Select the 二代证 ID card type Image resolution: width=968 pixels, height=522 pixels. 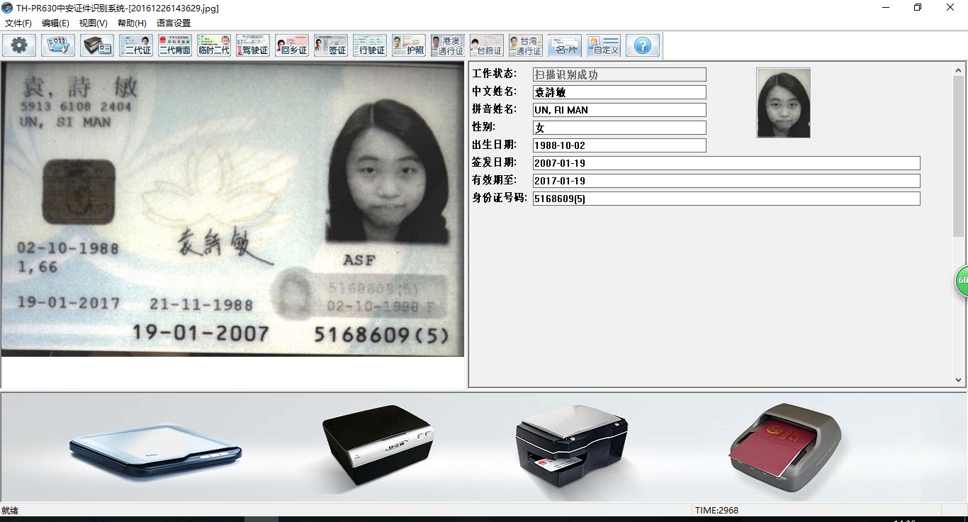click(136, 45)
